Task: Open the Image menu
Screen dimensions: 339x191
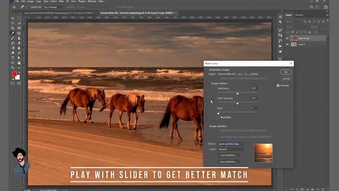Action: [x=30, y=1]
